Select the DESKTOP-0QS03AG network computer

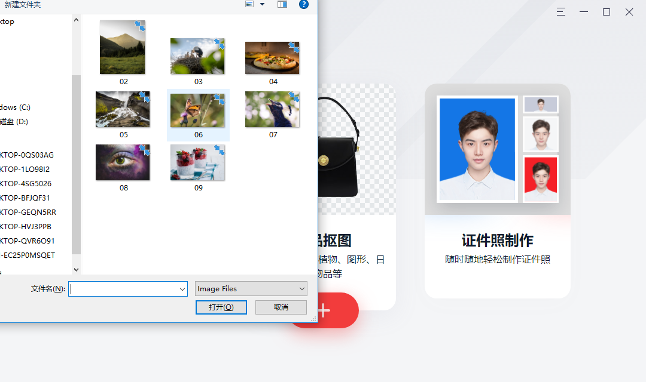(28, 155)
